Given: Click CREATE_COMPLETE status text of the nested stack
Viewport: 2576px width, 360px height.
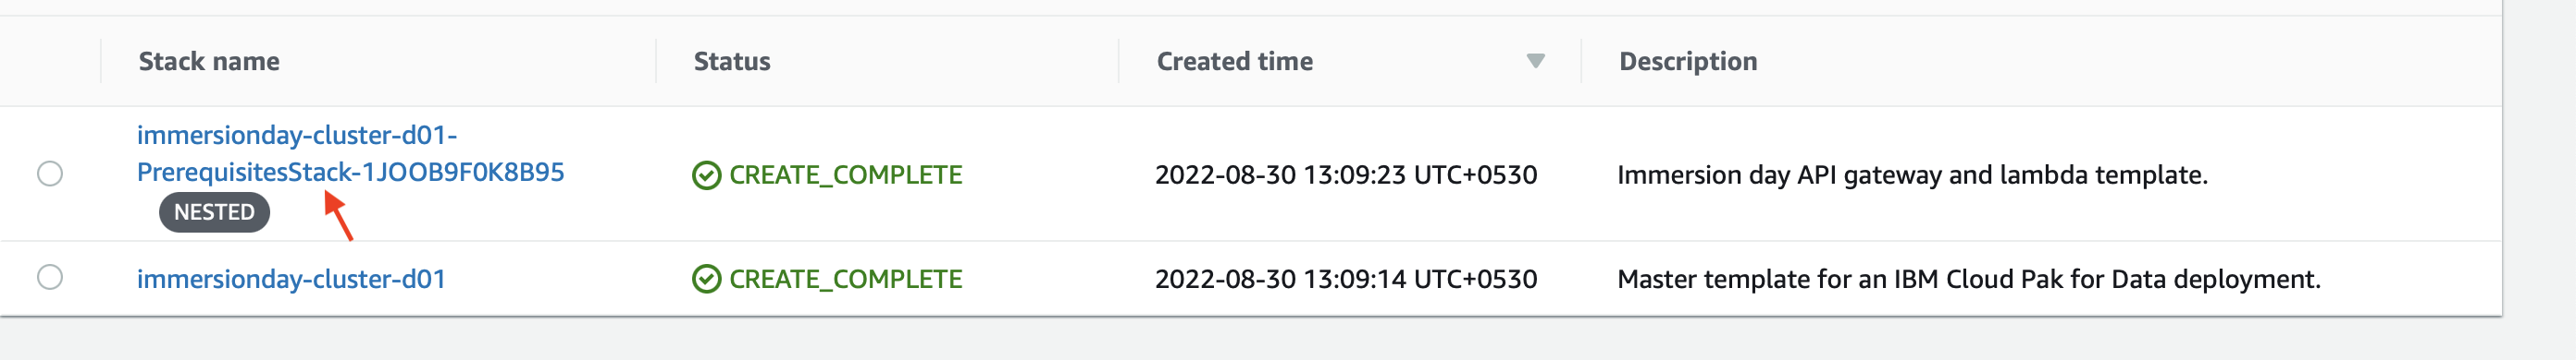Looking at the screenshot, I should (845, 175).
